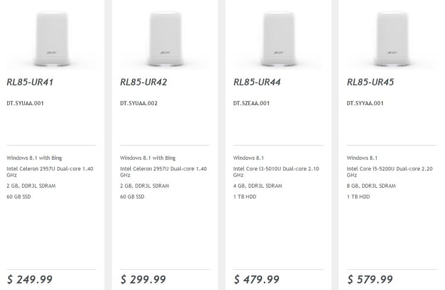Click the $ 299.99 price

pos(143,279)
